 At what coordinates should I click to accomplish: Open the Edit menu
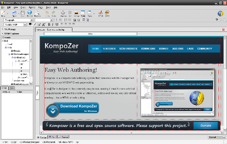click(9, 7)
